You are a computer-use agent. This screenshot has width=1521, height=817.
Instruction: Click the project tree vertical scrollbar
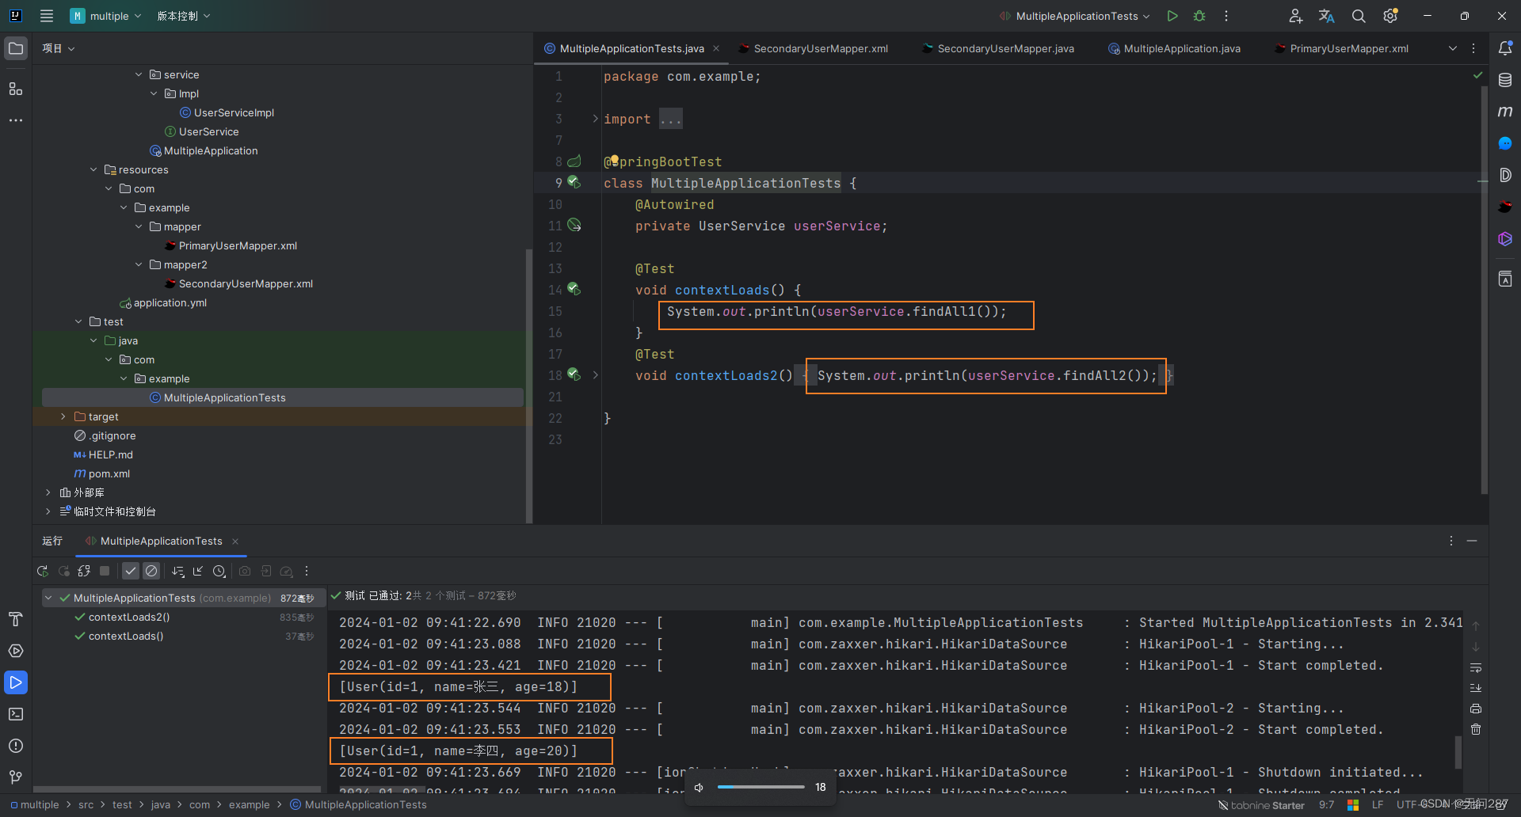pos(528,386)
